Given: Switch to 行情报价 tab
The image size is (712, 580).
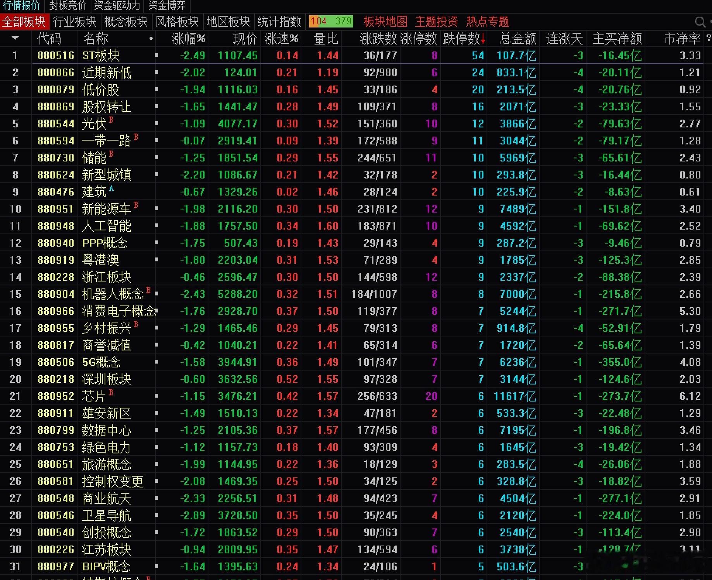Looking at the screenshot, I should [x=22, y=5].
